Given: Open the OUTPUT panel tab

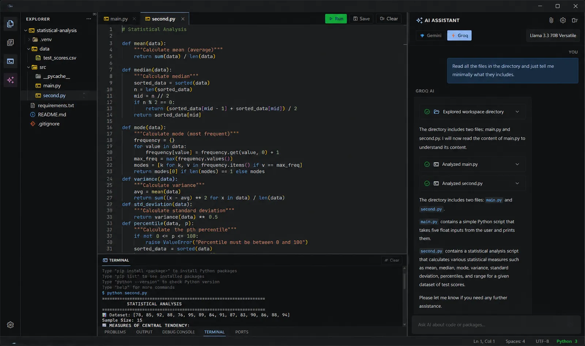Looking at the screenshot, I should point(144,332).
